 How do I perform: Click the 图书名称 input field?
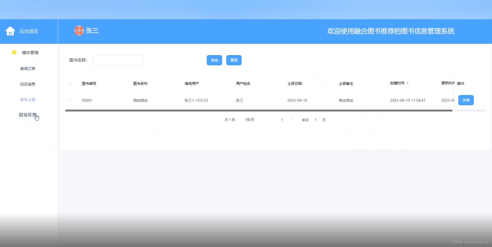tap(118, 60)
